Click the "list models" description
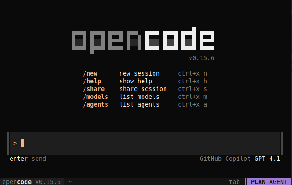292x185 pixels. [x=139, y=97]
